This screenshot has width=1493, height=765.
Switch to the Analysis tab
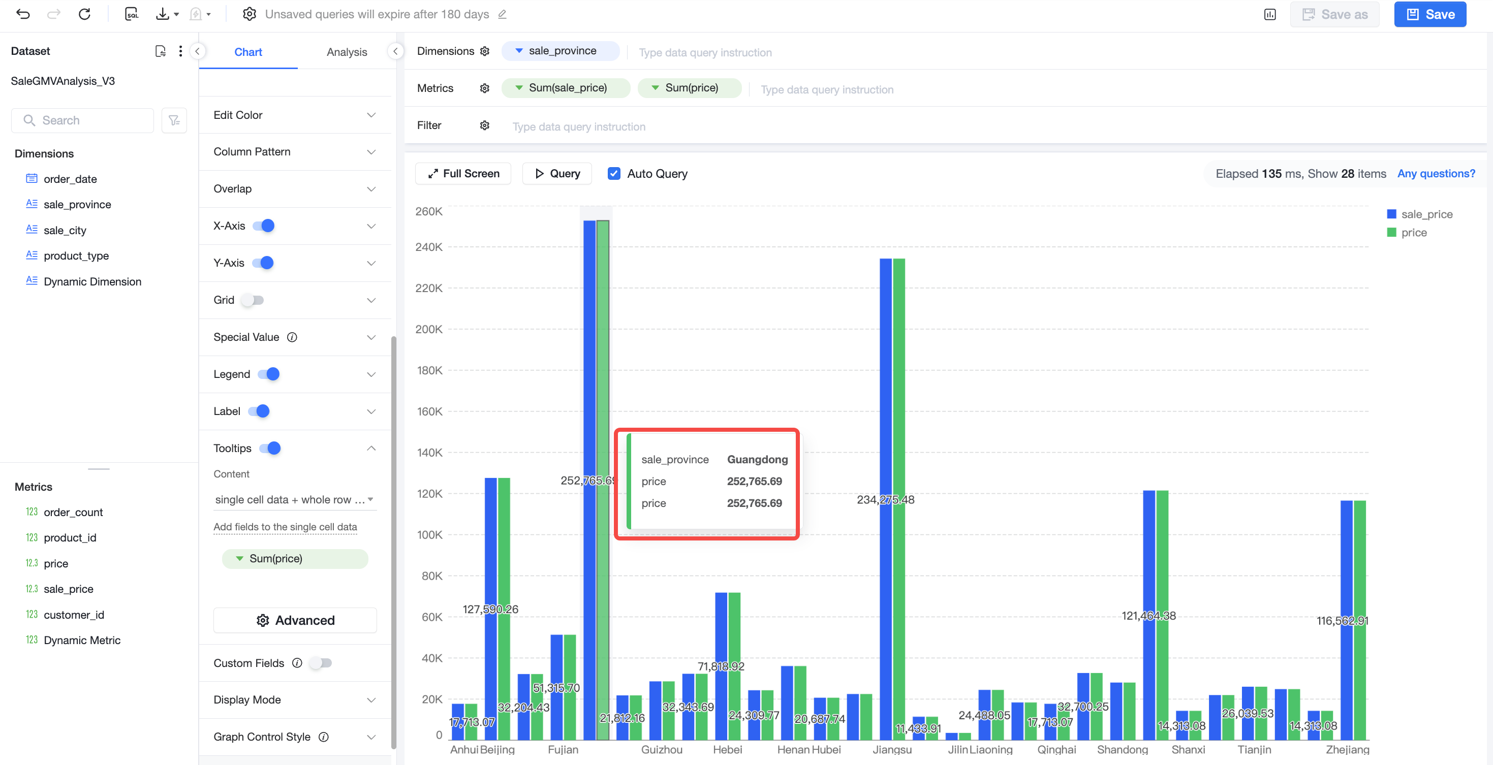click(347, 52)
